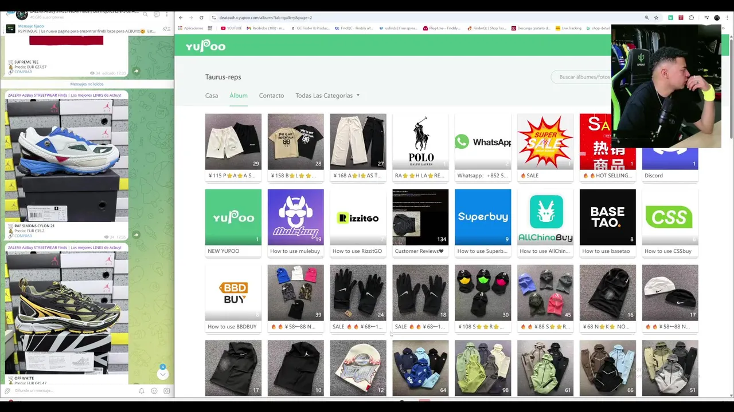The image size is (734, 412).
Task: Open the FinderQc bookmark
Action: (x=487, y=28)
